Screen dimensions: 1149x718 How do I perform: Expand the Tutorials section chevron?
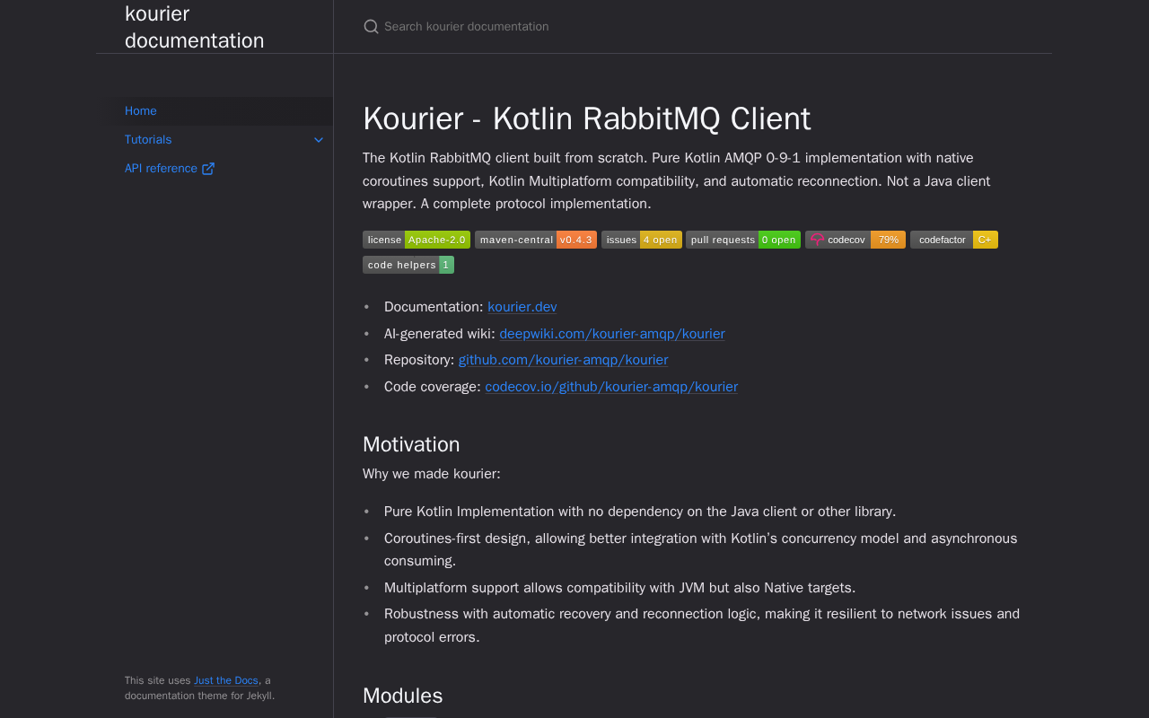(319, 140)
